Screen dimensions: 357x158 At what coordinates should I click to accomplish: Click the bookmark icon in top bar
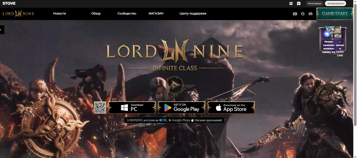click(x=299, y=3)
